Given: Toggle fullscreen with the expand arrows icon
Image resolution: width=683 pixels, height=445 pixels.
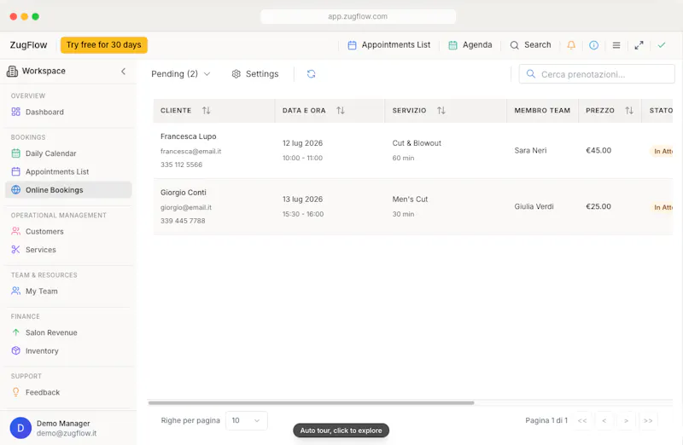Looking at the screenshot, I should point(639,45).
